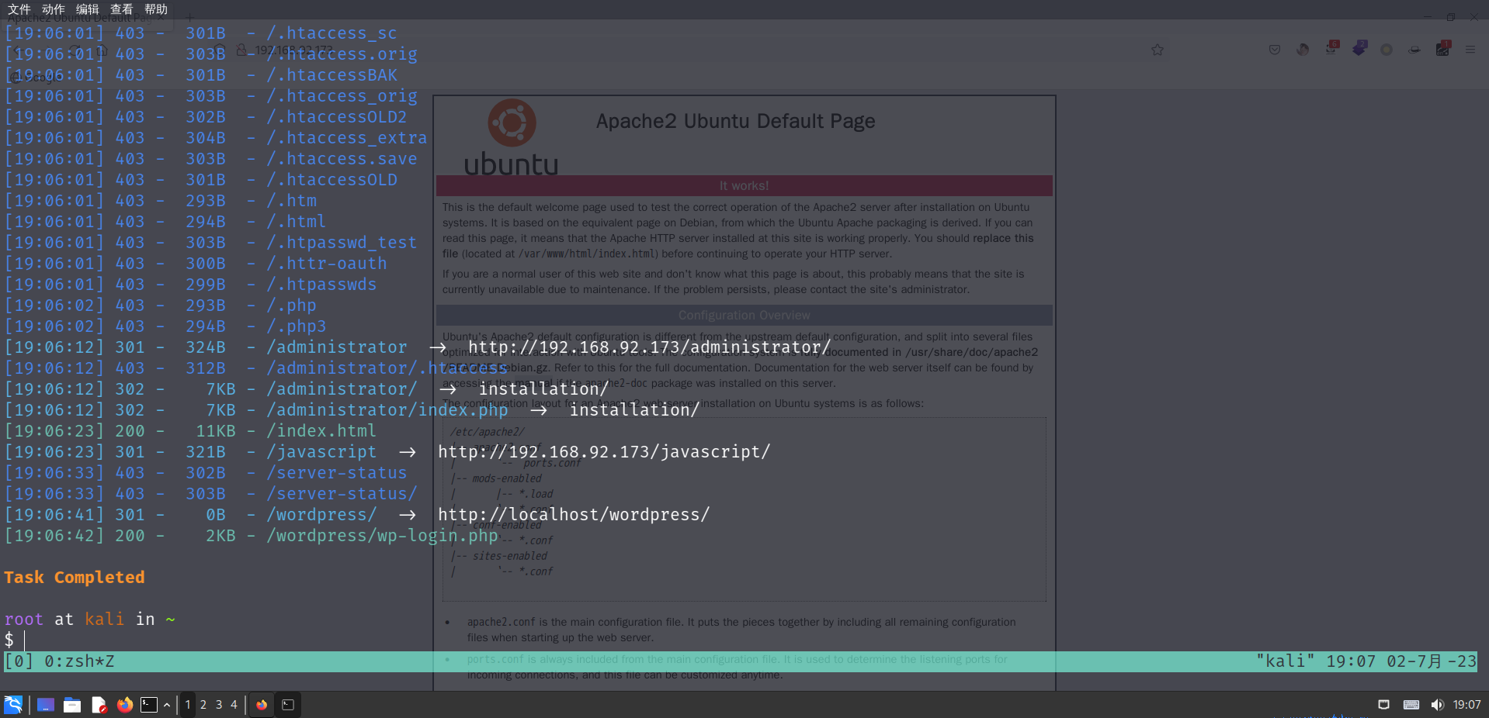Click the tmux window label '0:zsh*Z'

[x=79, y=661]
